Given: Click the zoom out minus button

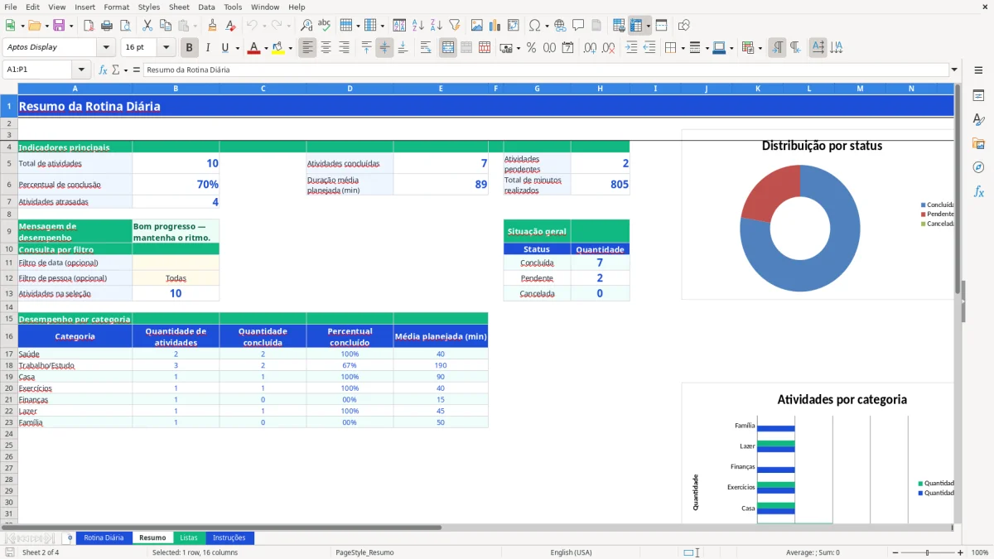Looking at the screenshot, I should (895, 552).
